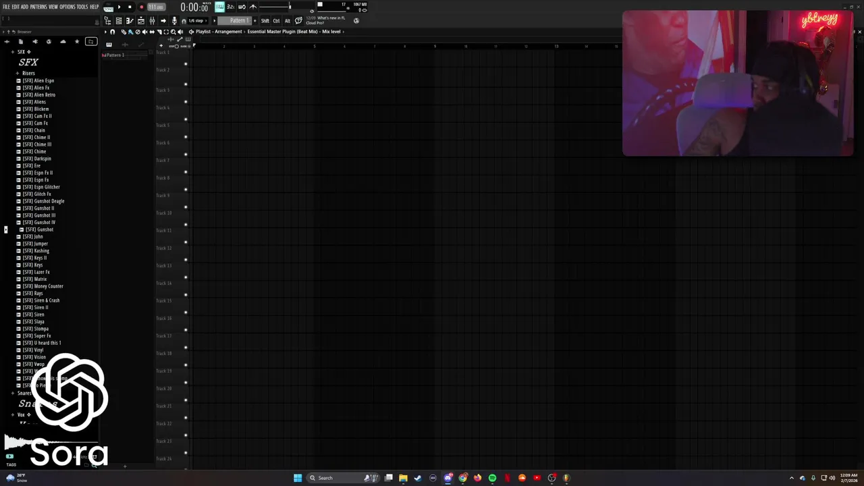
Task: Open the playlist options arrow menu
Action: 105,32
